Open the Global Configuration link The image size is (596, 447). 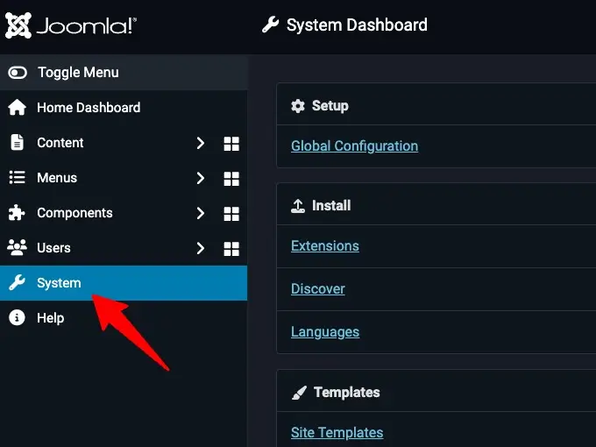[355, 146]
